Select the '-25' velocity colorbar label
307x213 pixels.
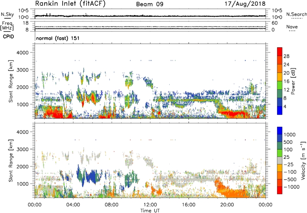click(x=289, y=165)
